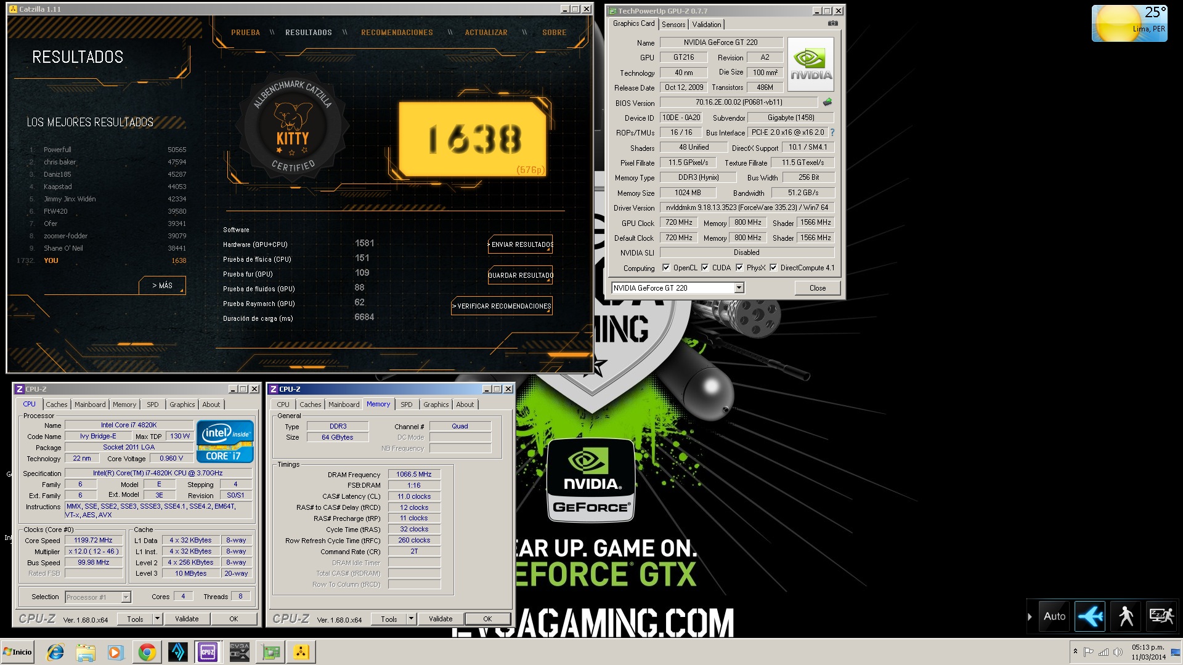Toggle the PhysX checkbox in GPU-Z
The width and height of the screenshot is (1183, 665).
coord(739,267)
